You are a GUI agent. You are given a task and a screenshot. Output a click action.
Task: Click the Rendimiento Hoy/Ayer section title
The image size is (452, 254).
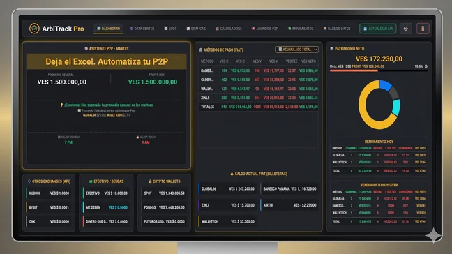tap(379, 185)
